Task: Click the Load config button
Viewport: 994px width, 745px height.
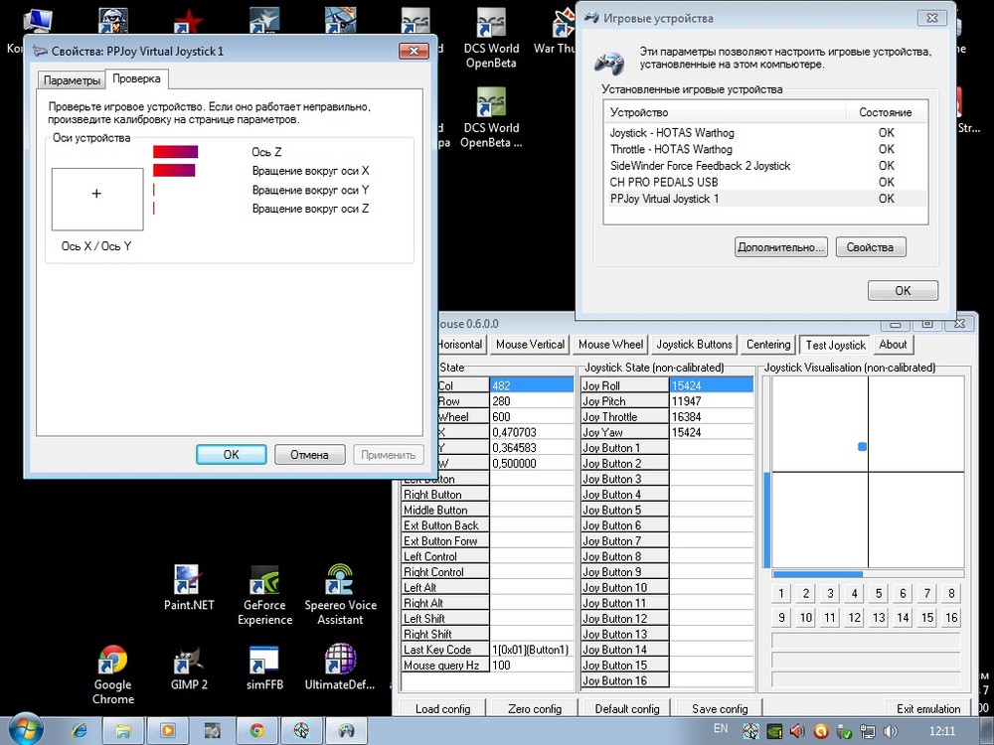Action: 442,708
